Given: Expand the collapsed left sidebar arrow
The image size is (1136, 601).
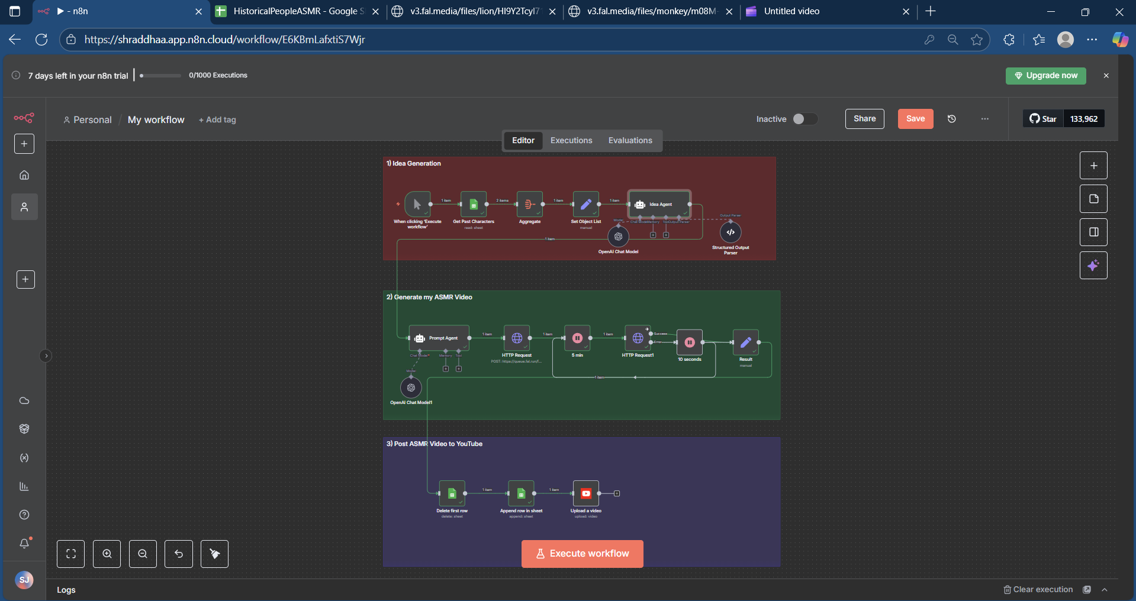Looking at the screenshot, I should coord(46,356).
